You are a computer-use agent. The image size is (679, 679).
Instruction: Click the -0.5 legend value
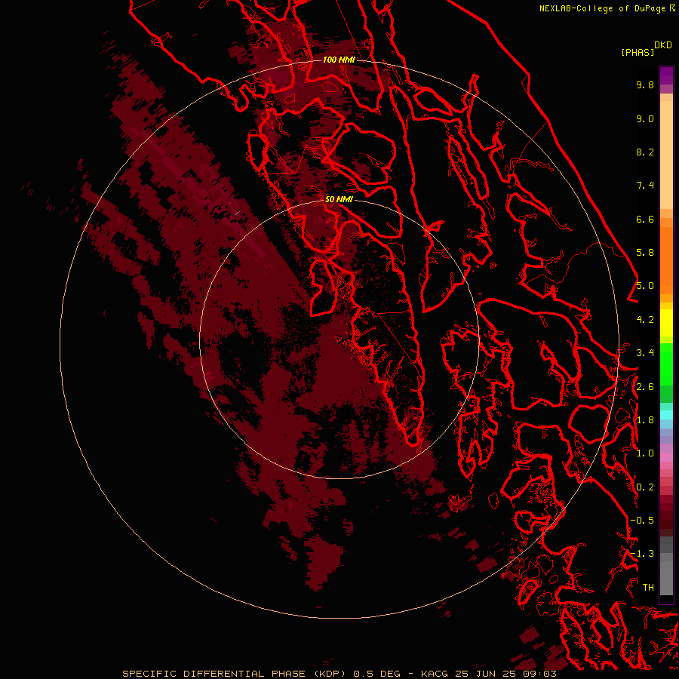pyautogui.click(x=642, y=521)
